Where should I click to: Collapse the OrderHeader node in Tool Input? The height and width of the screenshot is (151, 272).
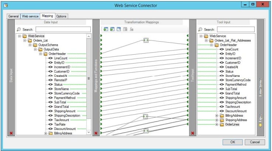click(211, 45)
